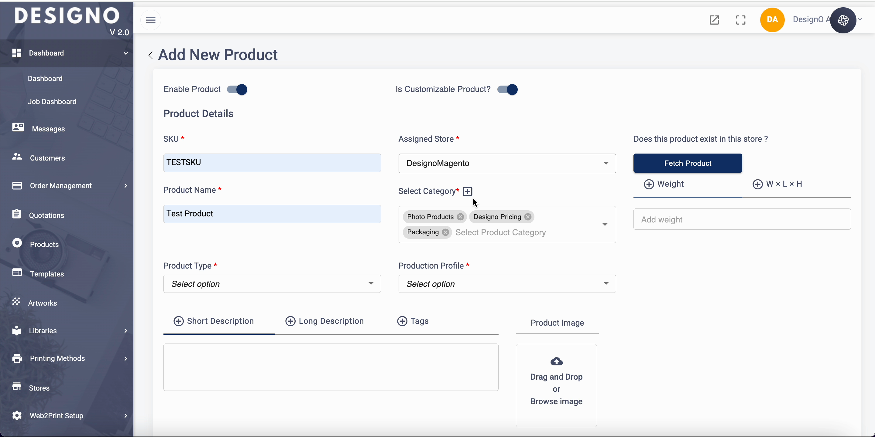The height and width of the screenshot is (437, 875).
Task: Click the Fetch Product button
Action: [x=687, y=164]
